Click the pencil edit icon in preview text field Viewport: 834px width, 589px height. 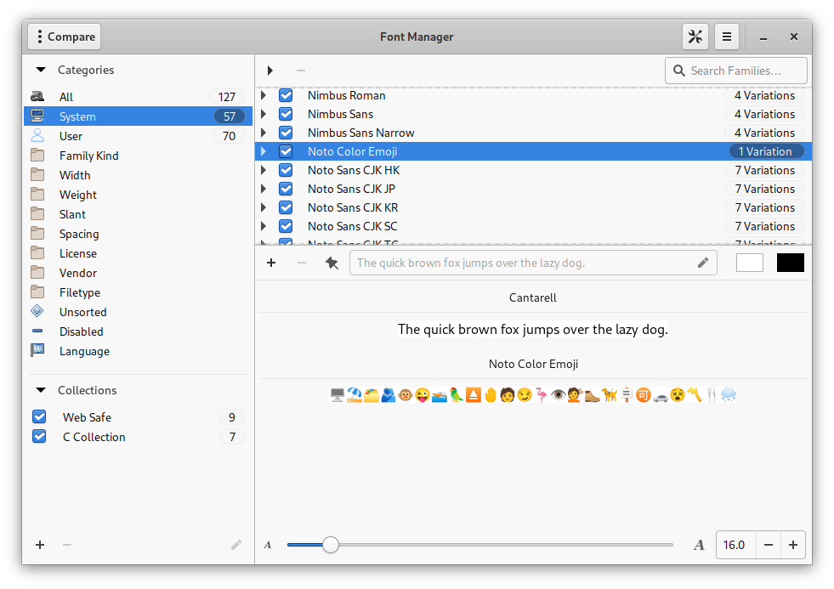702,263
